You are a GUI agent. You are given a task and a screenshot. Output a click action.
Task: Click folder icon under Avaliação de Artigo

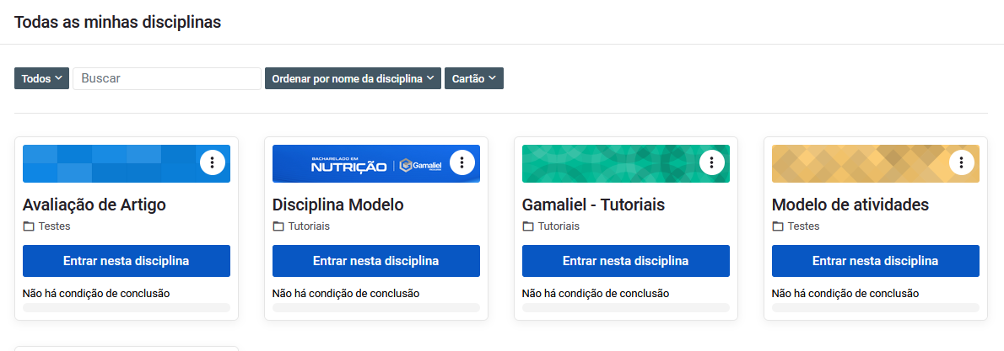click(28, 226)
